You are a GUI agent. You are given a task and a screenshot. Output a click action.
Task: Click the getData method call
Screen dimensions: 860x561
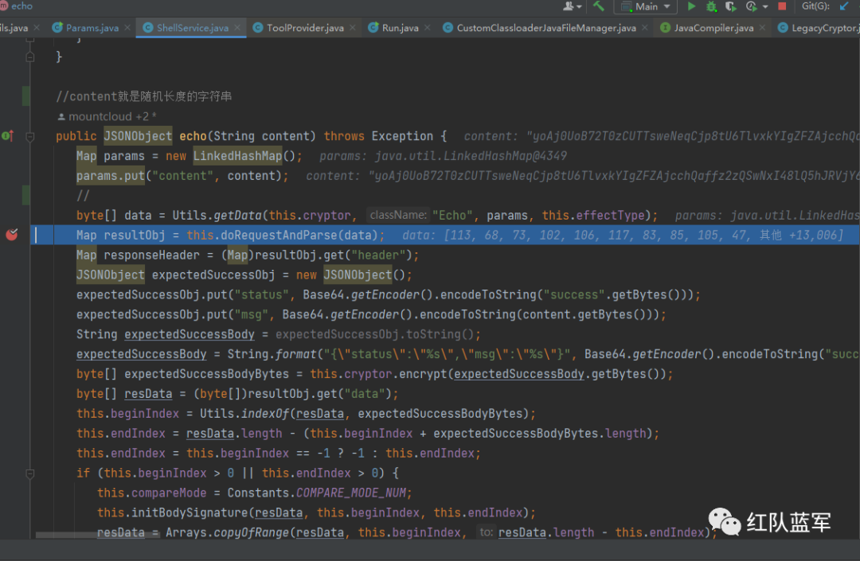pos(237,216)
